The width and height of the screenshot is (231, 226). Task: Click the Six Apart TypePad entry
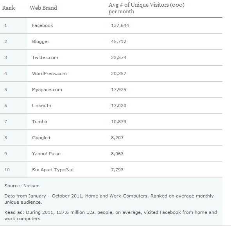pyautogui.click(x=53, y=170)
